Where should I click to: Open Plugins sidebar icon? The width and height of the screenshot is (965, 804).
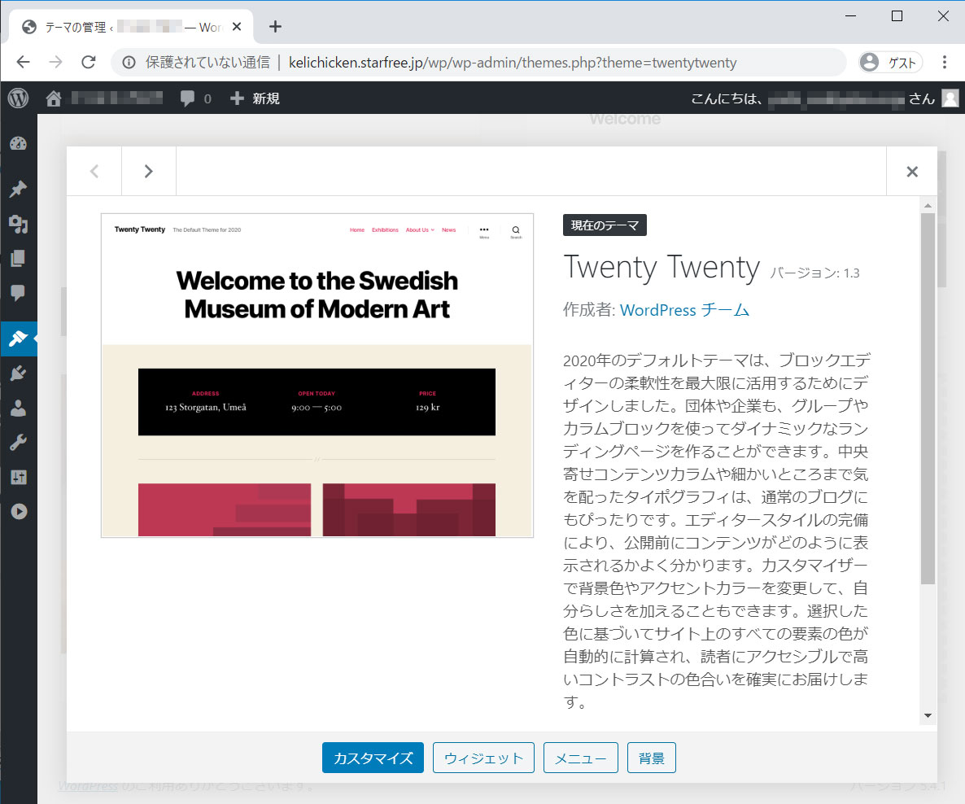point(19,373)
